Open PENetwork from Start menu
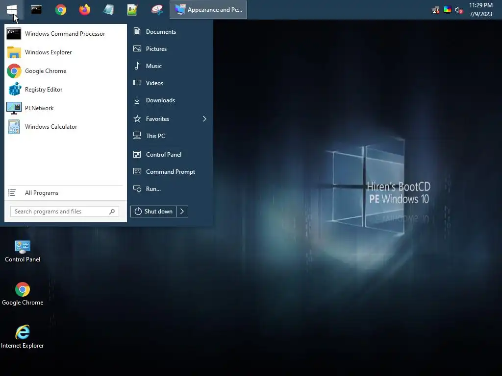 pos(65,108)
